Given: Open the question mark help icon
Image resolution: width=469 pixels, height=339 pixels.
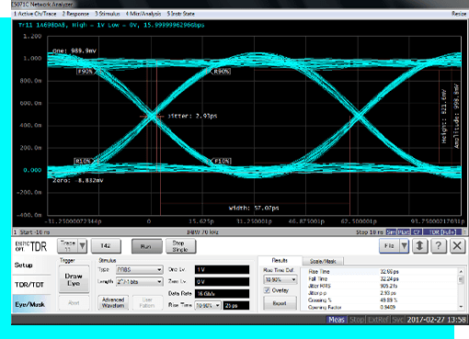Looking at the screenshot, I should point(439,245).
